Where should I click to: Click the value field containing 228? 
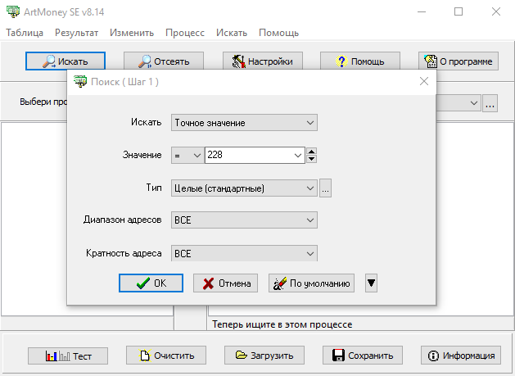(x=249, y=155)
